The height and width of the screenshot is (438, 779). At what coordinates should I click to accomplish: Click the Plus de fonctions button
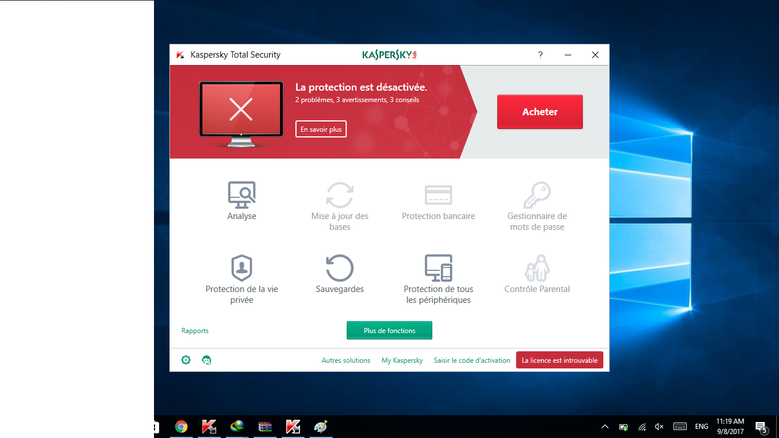click(x=389, y=331)
